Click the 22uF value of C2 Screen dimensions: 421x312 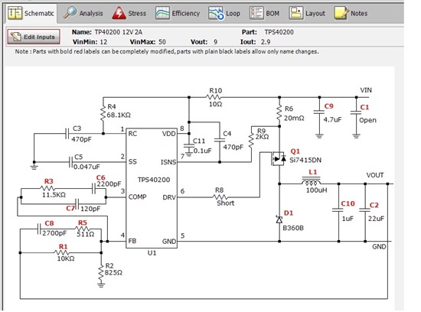pyautogui.click(x=376, y=219)
